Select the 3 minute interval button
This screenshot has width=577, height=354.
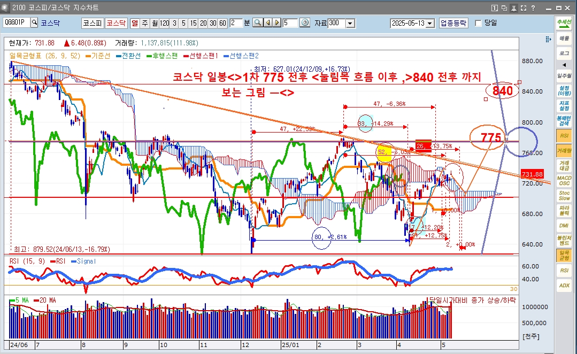click(174, 23)
